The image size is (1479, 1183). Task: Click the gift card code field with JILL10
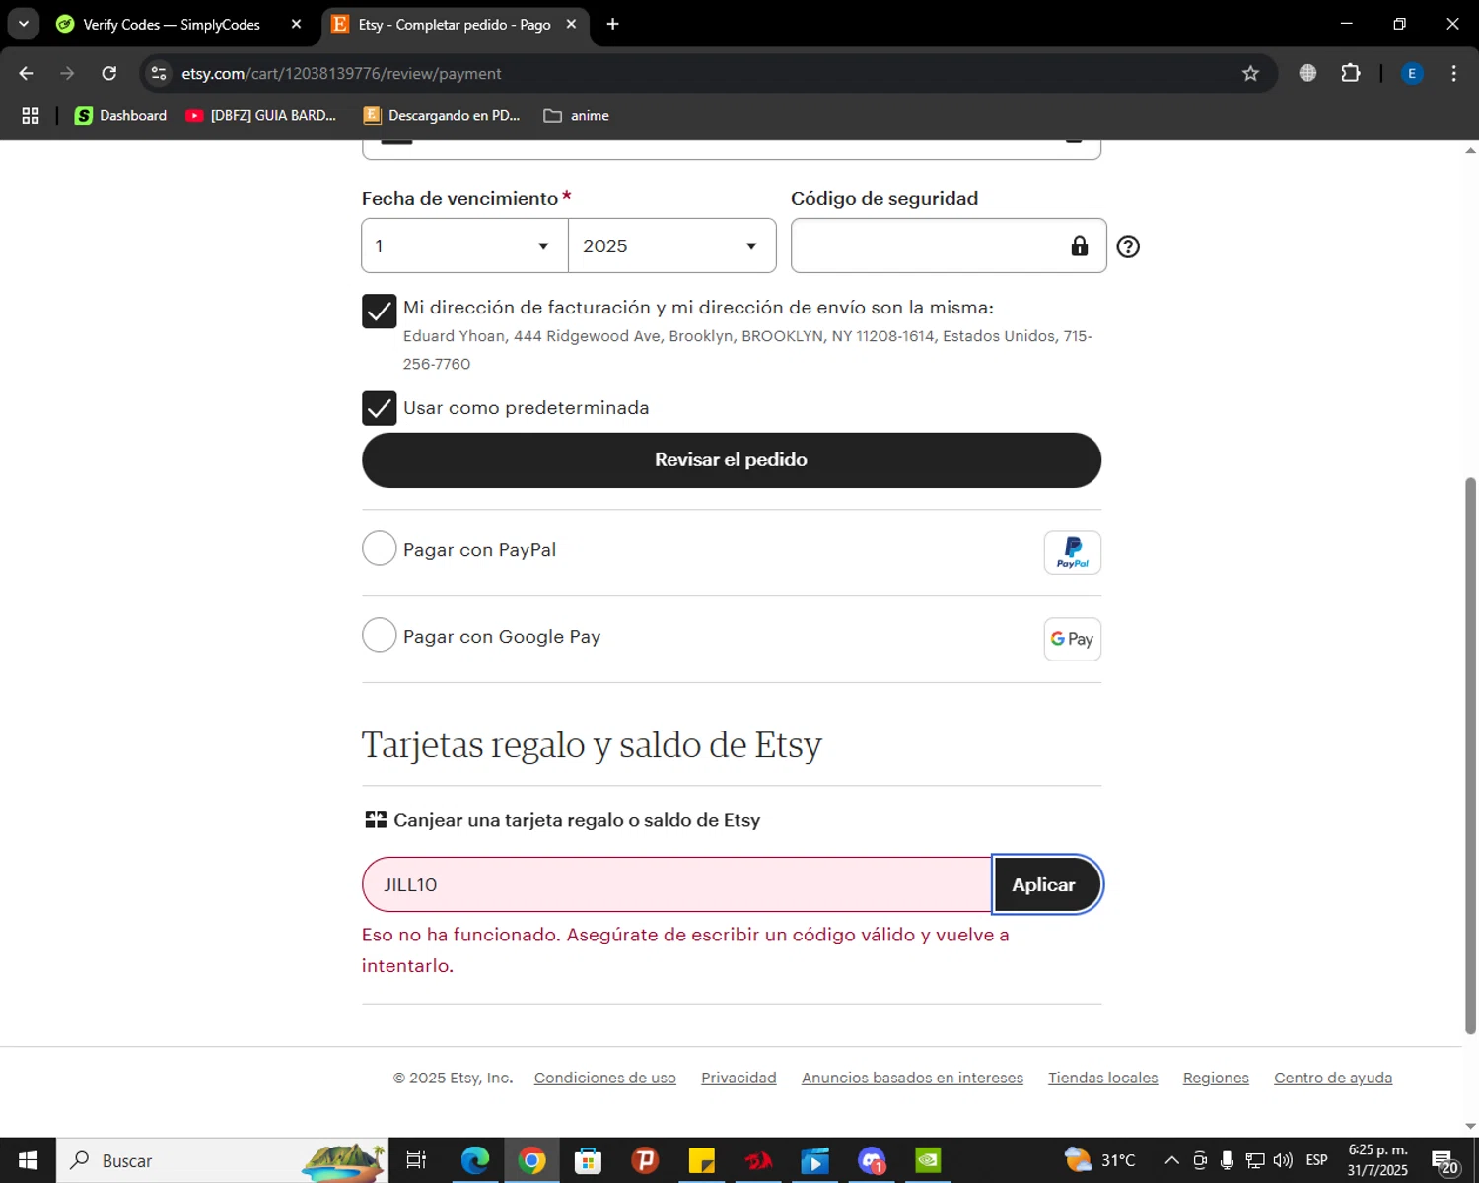click(677, 884)
